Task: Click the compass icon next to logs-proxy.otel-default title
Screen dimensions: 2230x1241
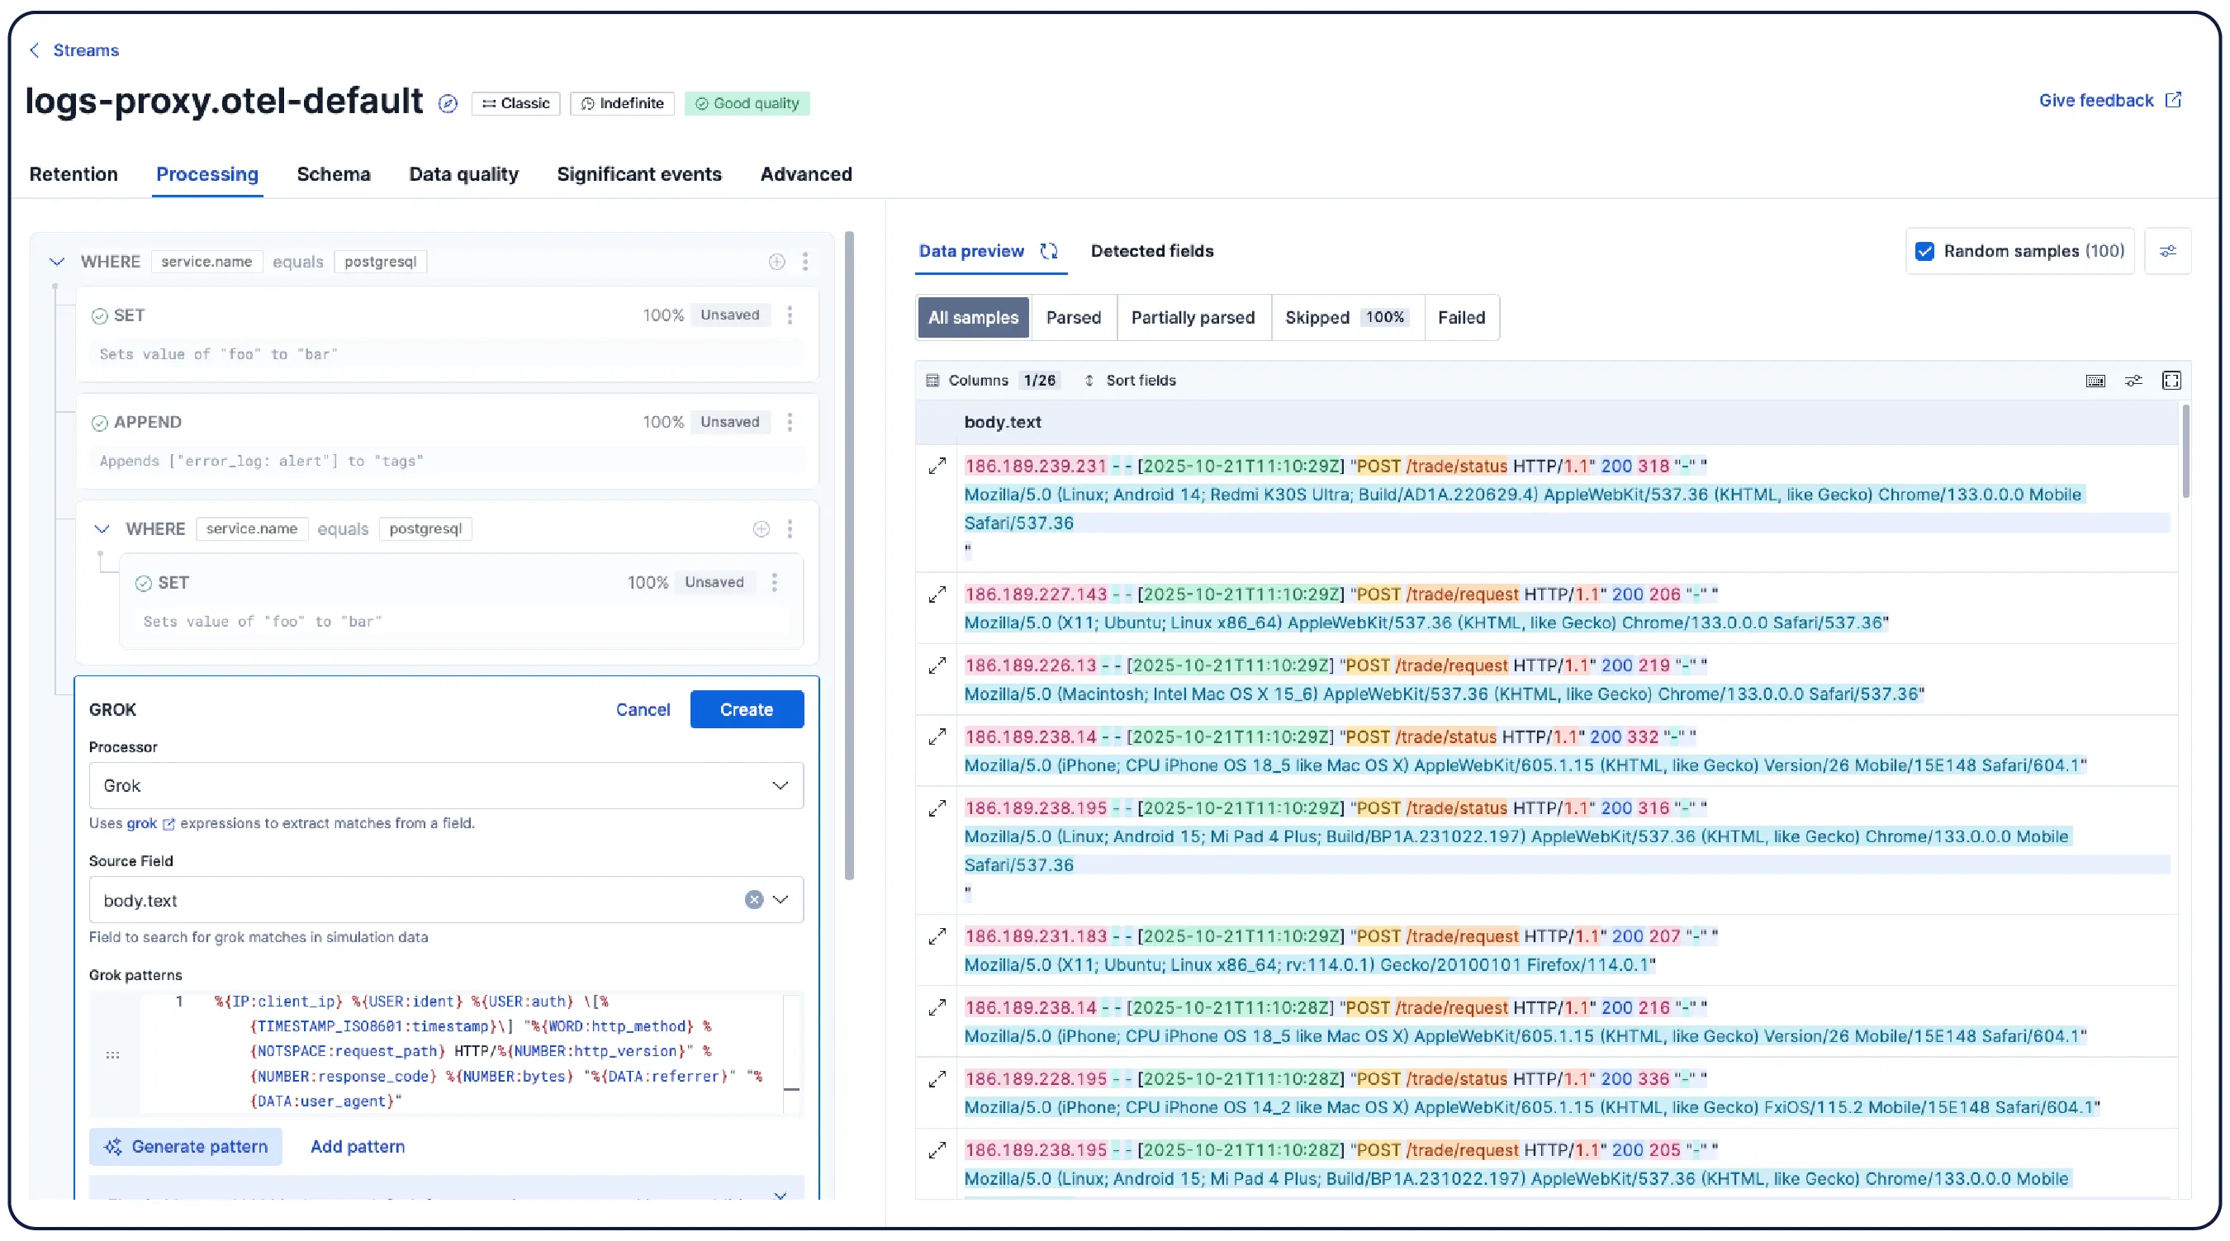Action: click(448, 103)
